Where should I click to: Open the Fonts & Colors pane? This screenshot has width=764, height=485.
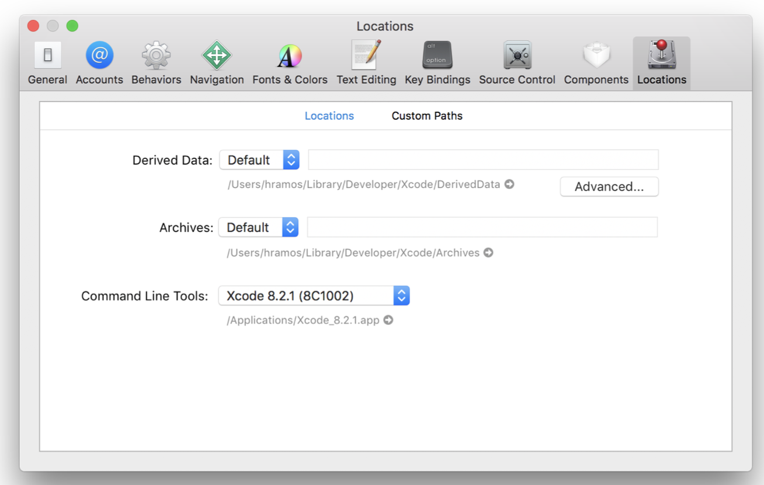pyautogui.click(x=290, y=64)
